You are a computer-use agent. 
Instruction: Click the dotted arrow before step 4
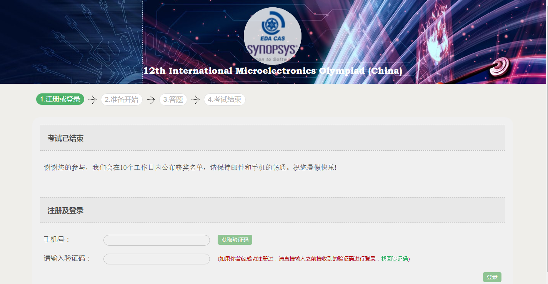pos(195,100)
